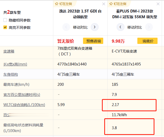The height and width of the screenshot is (137, 164).
Task: Pin 秦PLUS DM-i column to the left
Action: point(111,4)
